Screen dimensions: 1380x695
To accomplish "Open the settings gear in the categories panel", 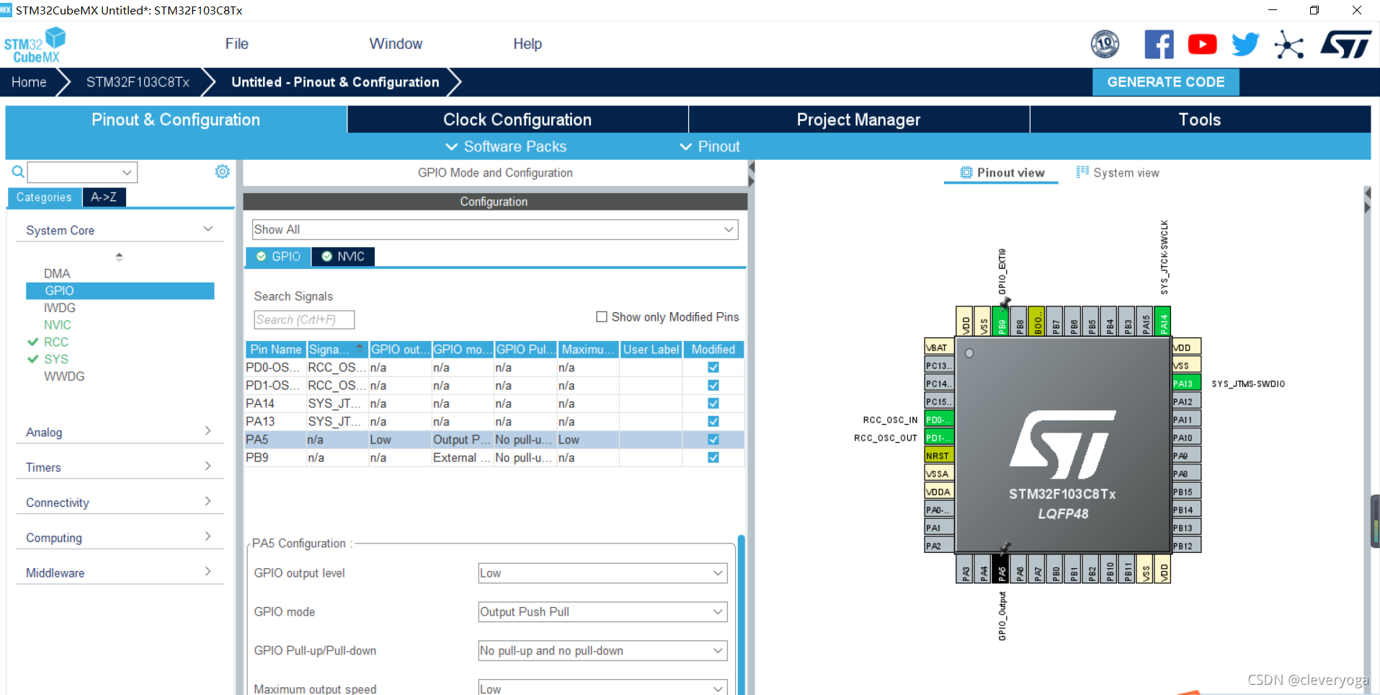I will 223,172.
